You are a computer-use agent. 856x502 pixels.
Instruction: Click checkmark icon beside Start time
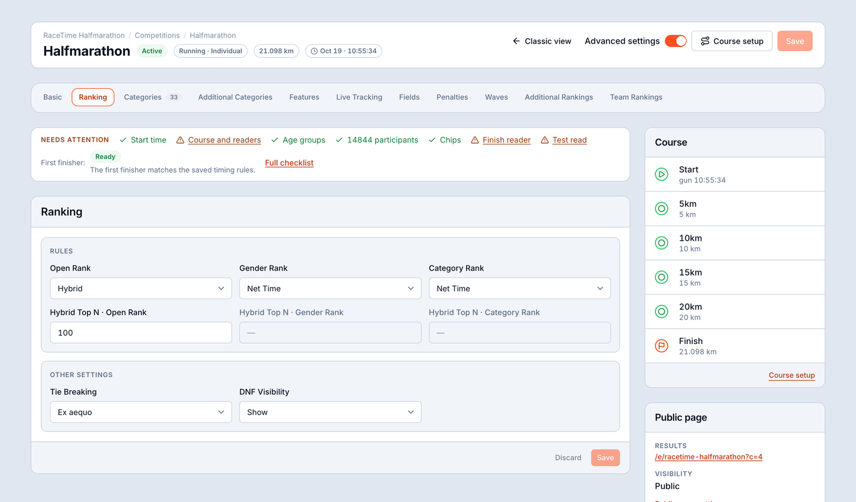(x=123, y=140)
